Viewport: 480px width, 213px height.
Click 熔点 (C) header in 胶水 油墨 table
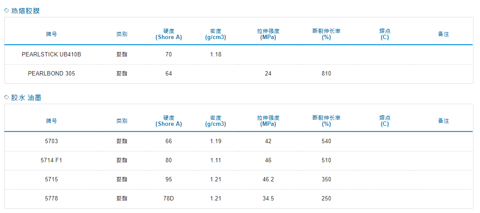[384, 121]
